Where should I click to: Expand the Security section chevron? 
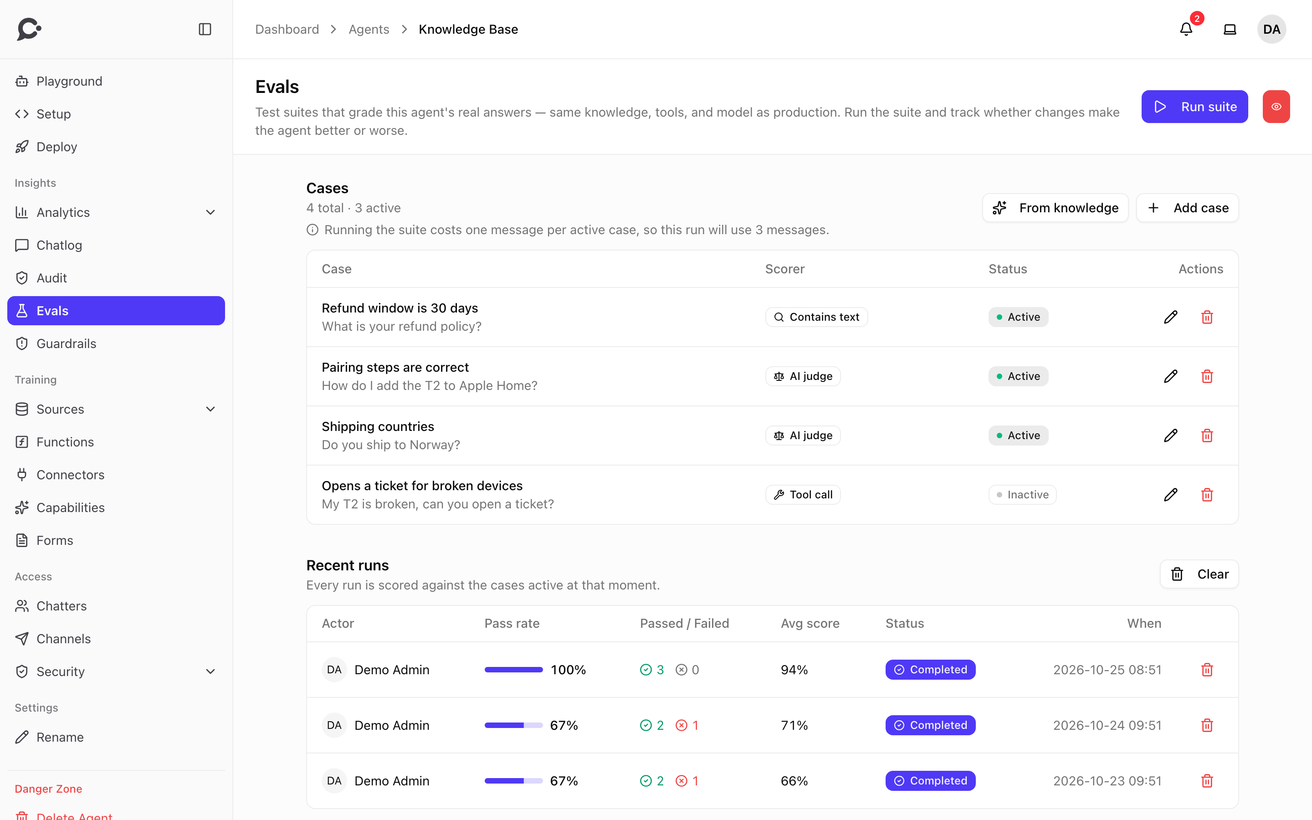coord(210,672)
